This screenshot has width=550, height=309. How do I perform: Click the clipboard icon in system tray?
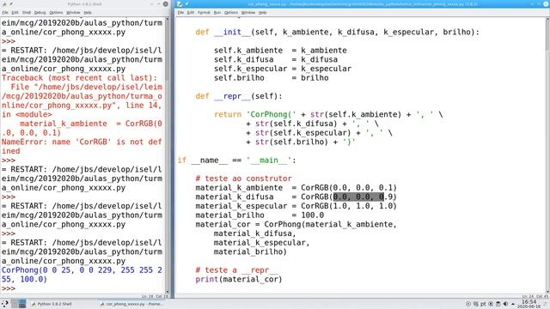(x=498, y=304)
